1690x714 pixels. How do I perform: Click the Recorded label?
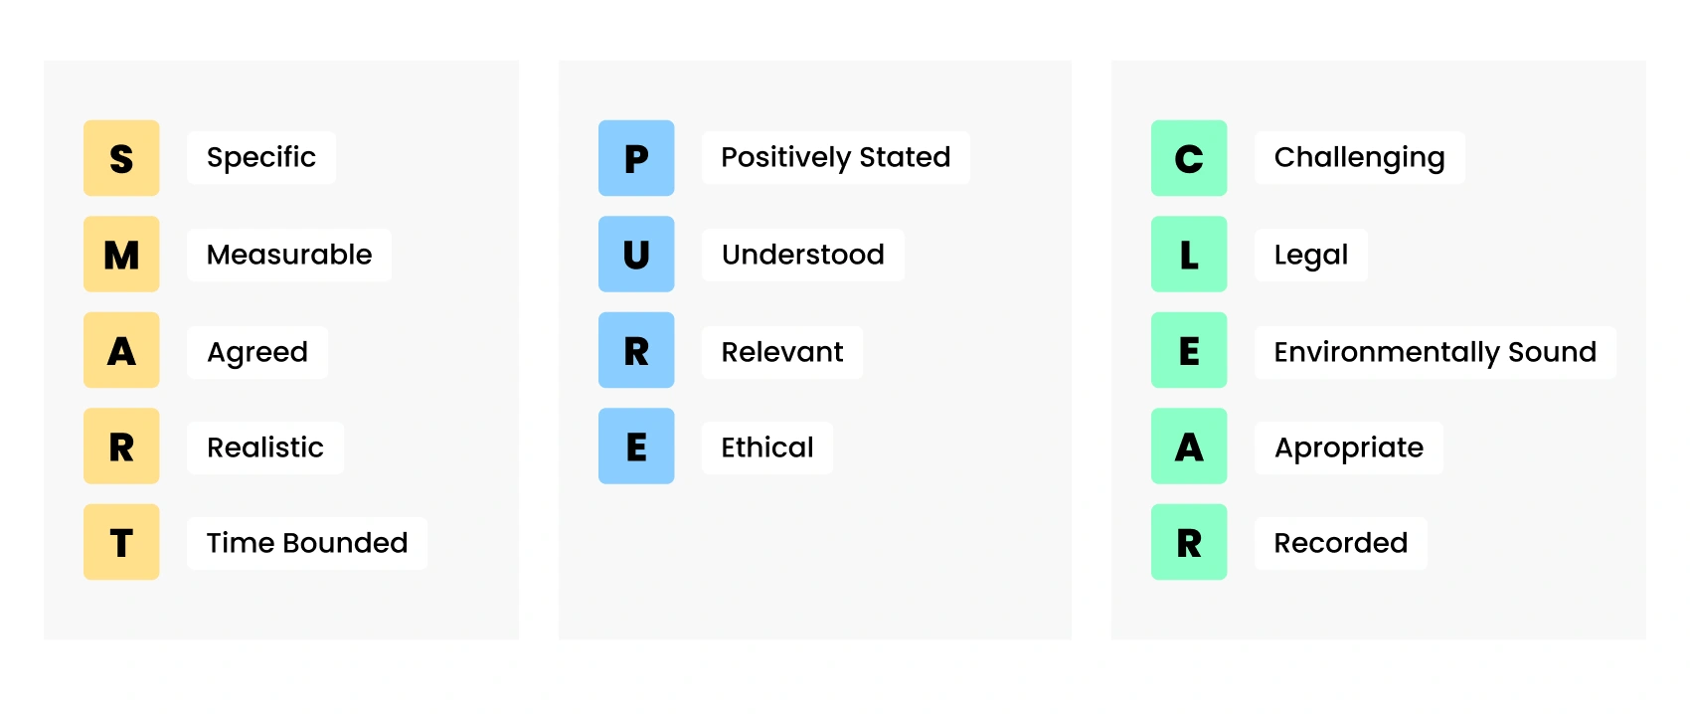click(1341, 543)
